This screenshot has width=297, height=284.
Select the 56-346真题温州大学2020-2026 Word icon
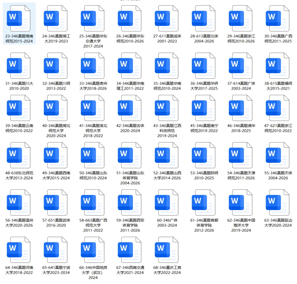19,203
